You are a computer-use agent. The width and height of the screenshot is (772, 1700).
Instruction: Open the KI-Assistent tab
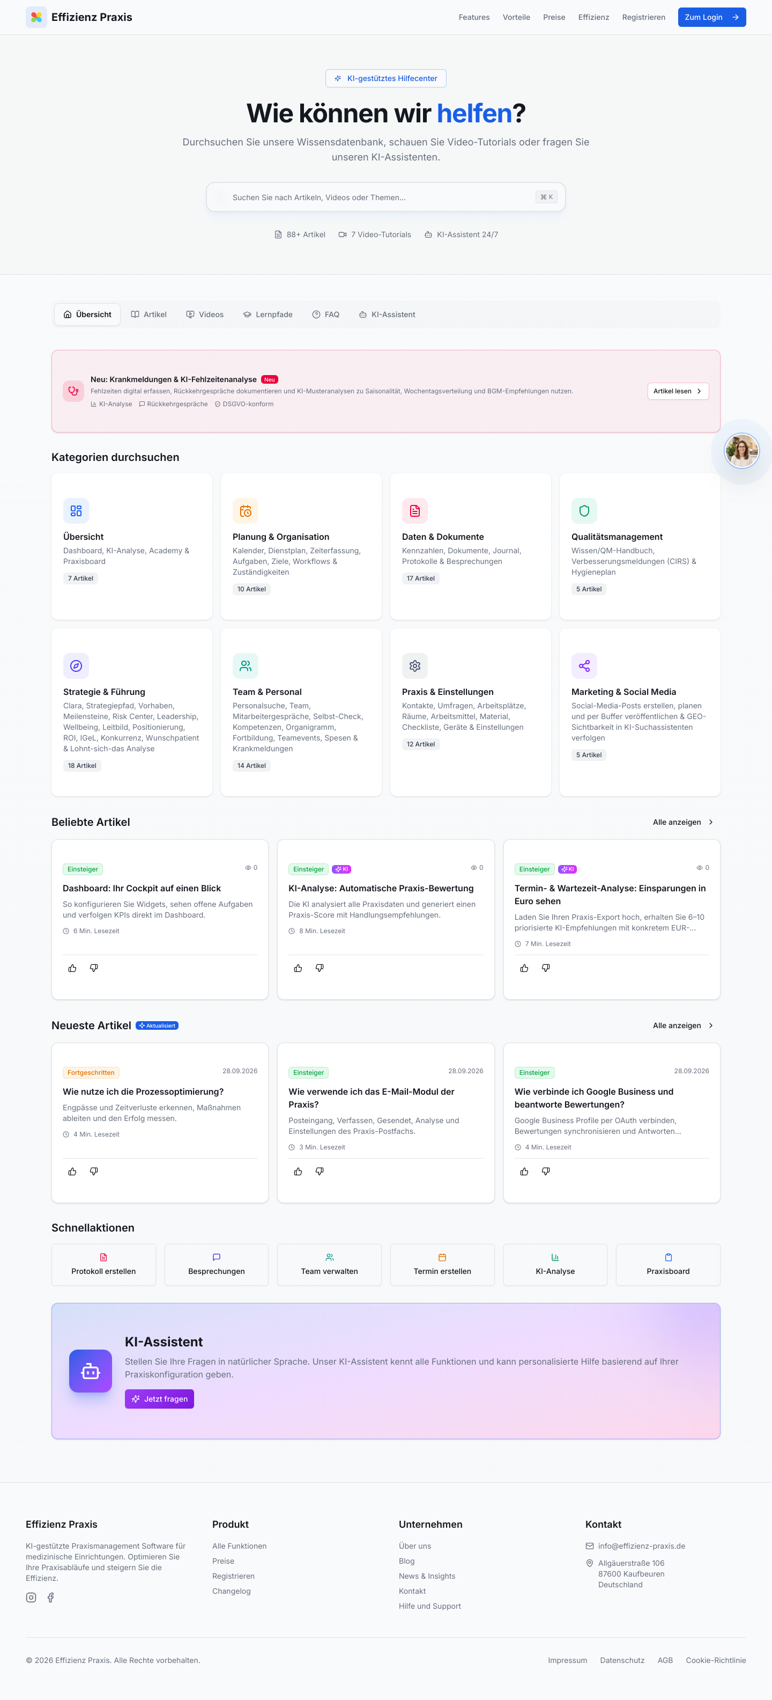point(387,315)
